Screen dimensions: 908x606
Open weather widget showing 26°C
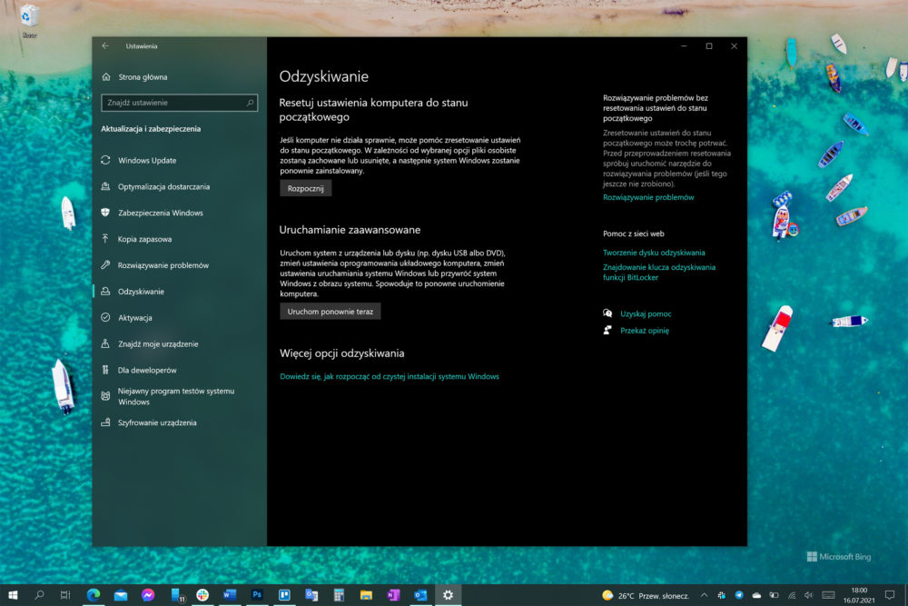[645, 596]
